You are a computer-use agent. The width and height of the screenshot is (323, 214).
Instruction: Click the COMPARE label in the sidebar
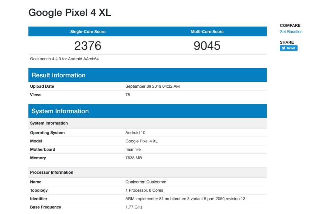290,25
